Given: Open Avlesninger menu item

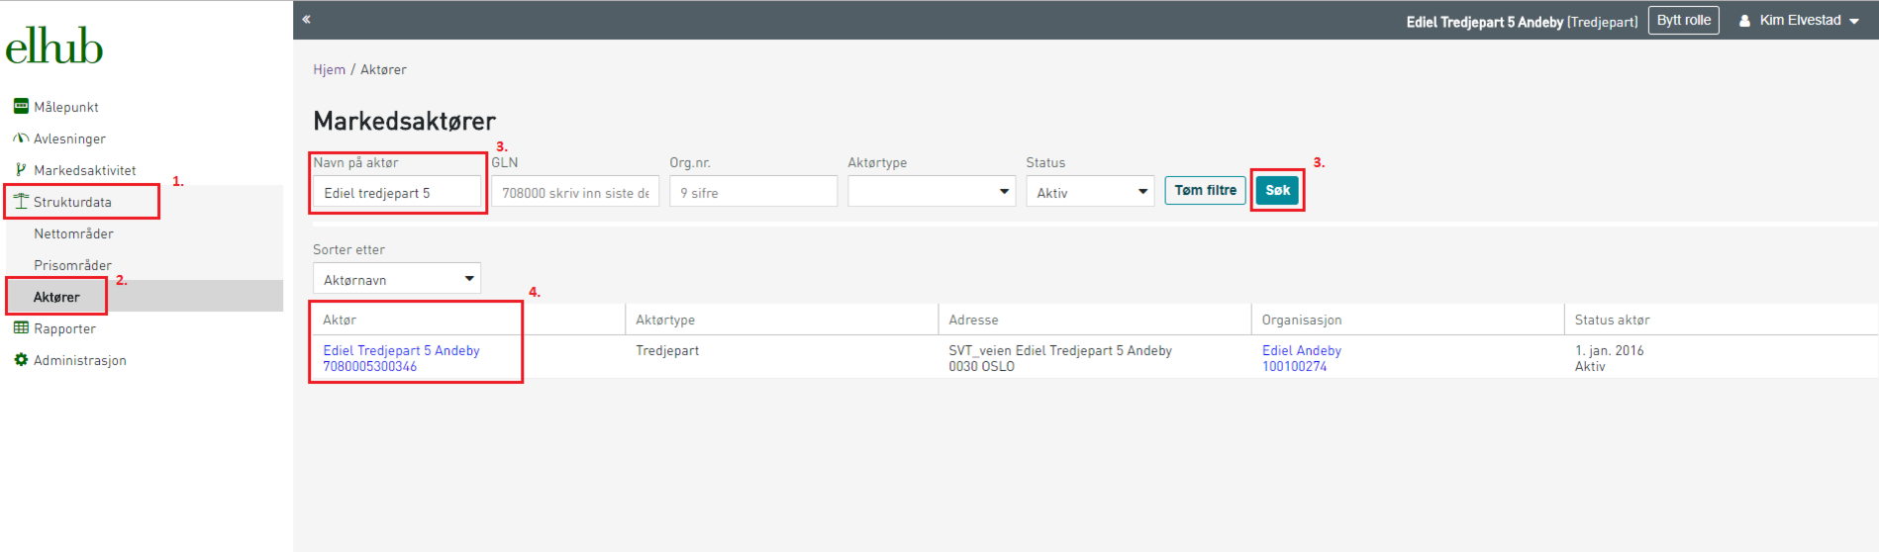Looking at the screenshot, I should (x=69, y=138).
